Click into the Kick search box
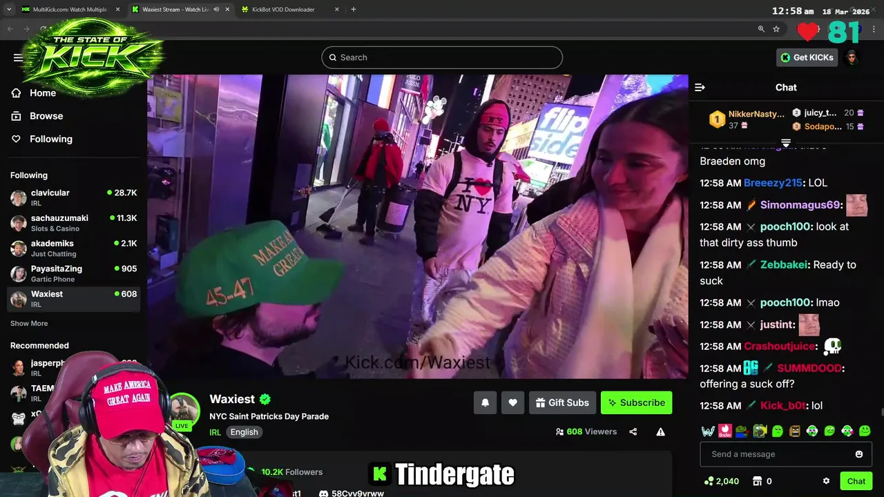This screenshot has height=497, width=884. tap(442, 57)
